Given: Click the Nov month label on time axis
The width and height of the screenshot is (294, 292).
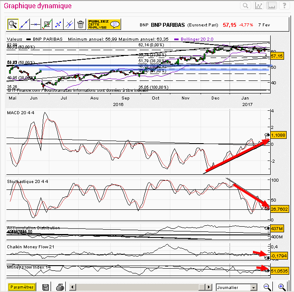Looking at the screenshot, I should (x=185, y=98).
